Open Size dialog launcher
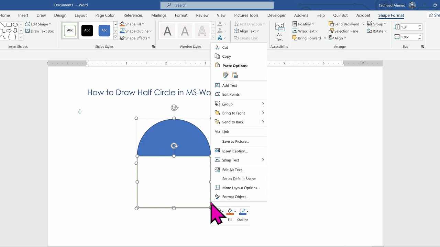The width and height of the screenshot is (440, 247). coord(422,47)
